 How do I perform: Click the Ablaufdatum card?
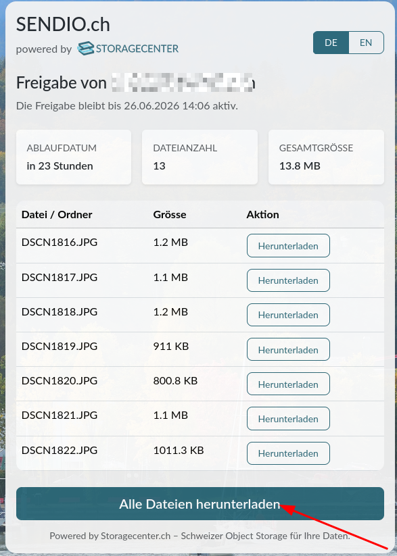click(74, 157)
